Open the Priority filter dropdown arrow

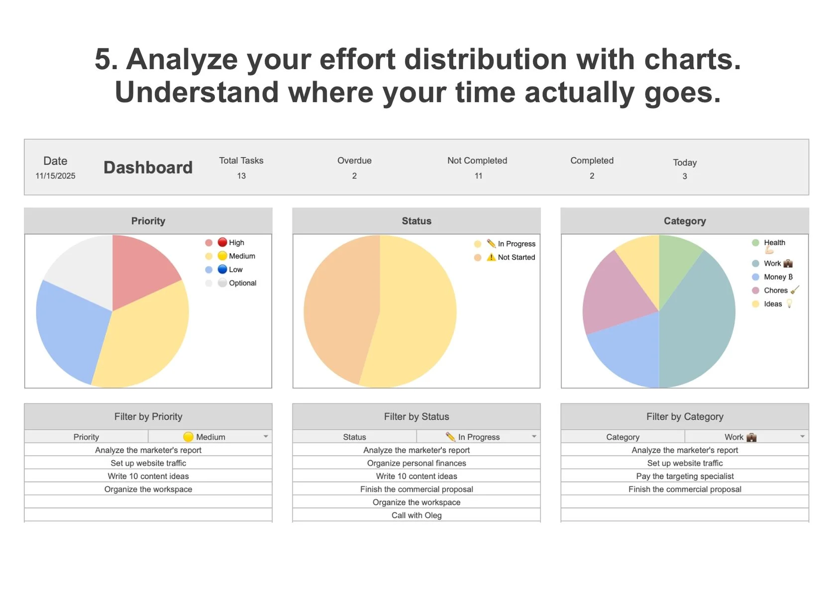[266, 436]
